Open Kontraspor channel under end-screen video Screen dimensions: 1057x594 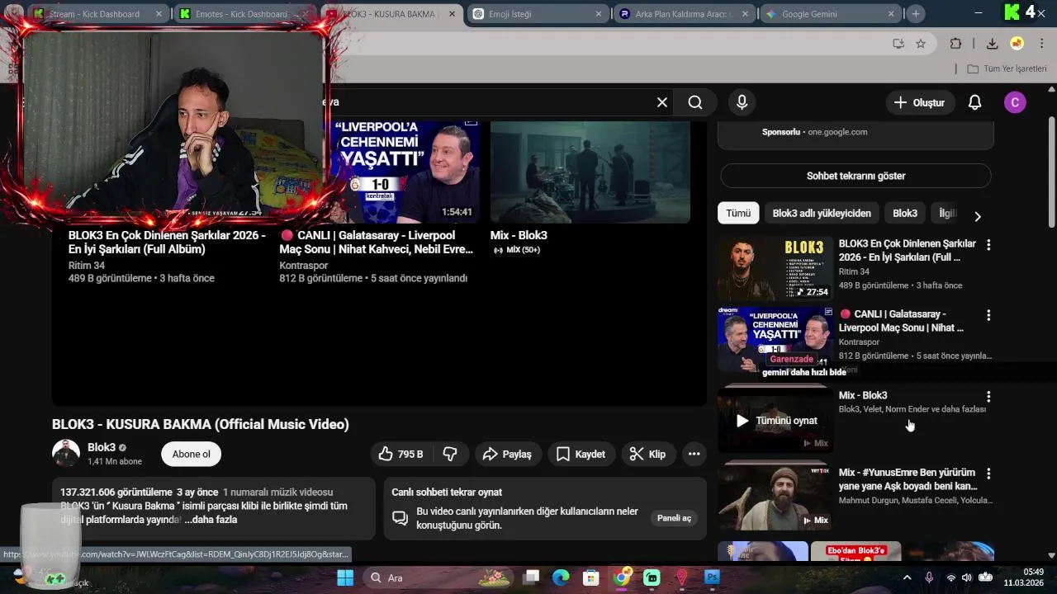[304, 266]
